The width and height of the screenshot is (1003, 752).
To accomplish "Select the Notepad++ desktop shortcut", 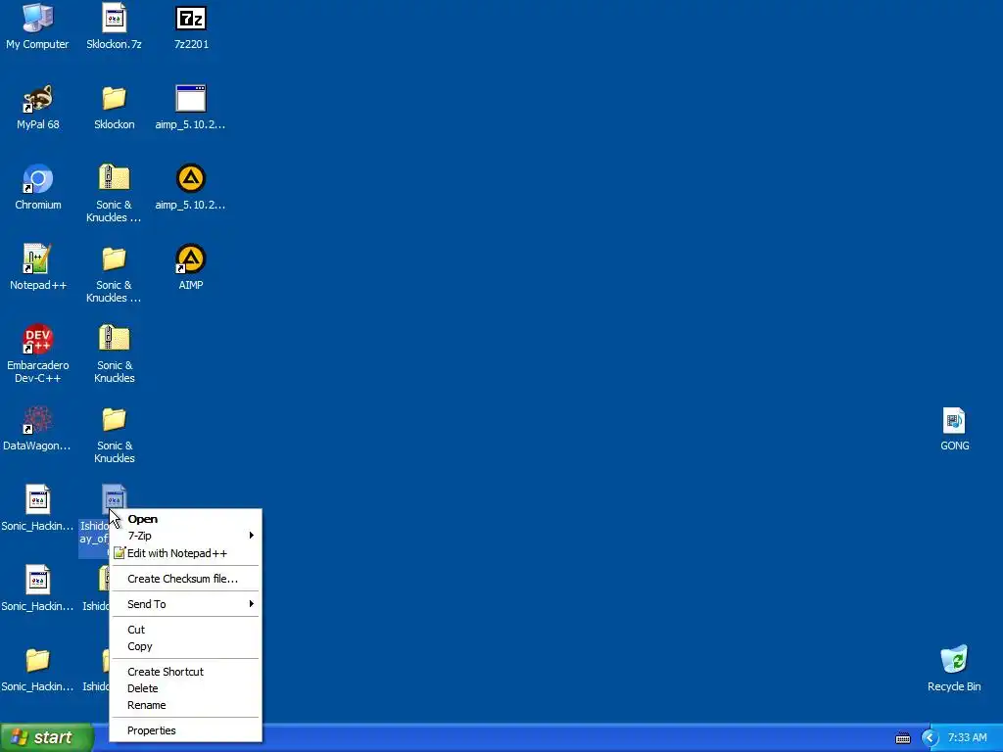I will (x=38, y=267).
